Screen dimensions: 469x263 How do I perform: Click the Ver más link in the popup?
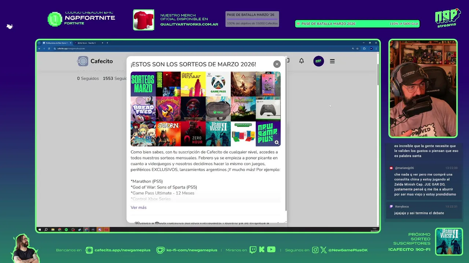(x=139, y=207)
